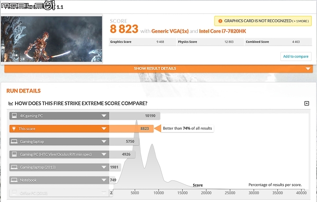Expand the Gaming laptop dropdown arrow
Viewport: 317px width, 202px height.
click(x=104, y=141)
